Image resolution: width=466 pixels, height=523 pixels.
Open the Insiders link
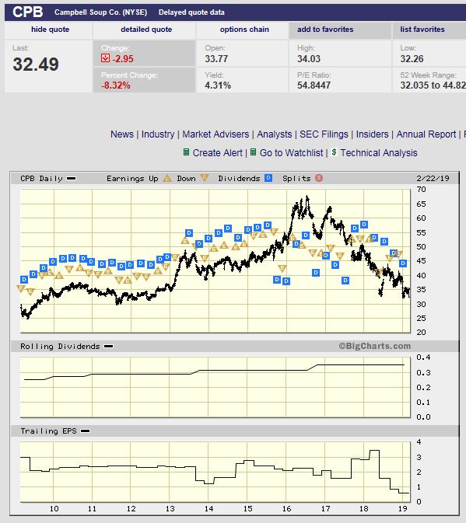[x=372, y=134]
